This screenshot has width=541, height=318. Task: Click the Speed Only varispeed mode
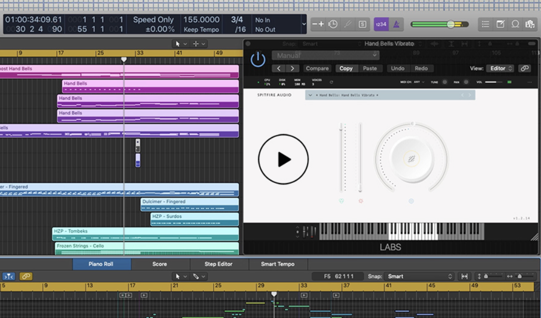click(153, 19)
